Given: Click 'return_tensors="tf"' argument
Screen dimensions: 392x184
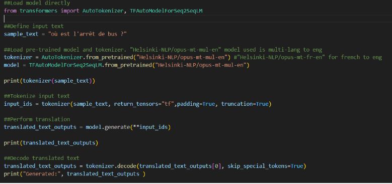Looking at the screenshot, I should 144,104.
